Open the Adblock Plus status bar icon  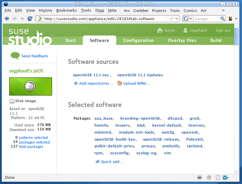[x=200, y=178]
